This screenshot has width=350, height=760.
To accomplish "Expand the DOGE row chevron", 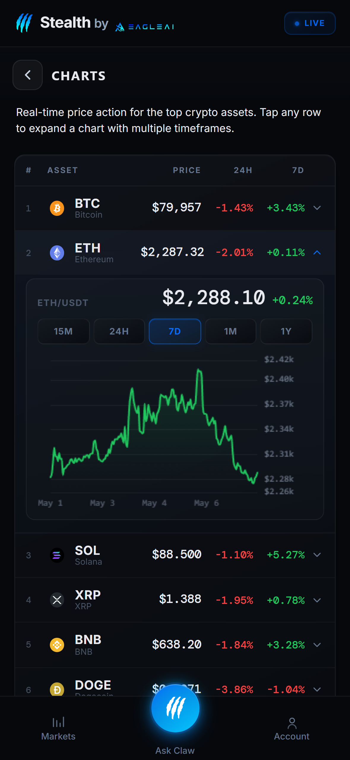I will (317, 689).
